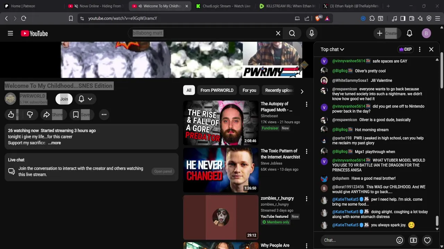Open the Brave Rewards triangle icon
Viewport: 444px width, 249px height.
(327, 18)
